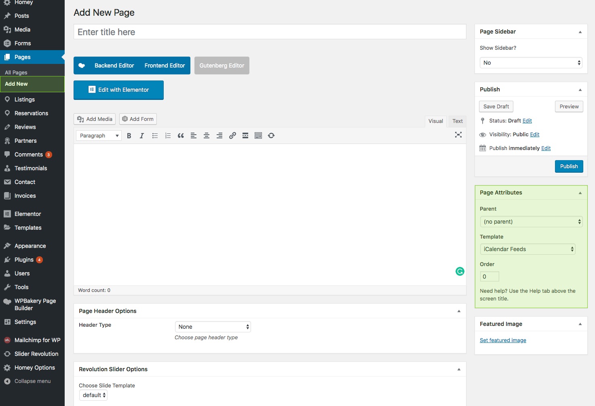Click the page title input field
Image resolution: width=595 pixels, height=406 pixels.
(x=270, y=32)
